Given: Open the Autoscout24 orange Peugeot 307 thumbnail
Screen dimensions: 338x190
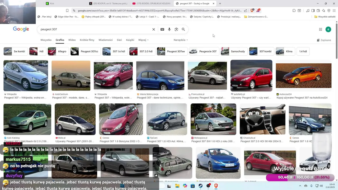Looking at the screenshot, I should click(303, 75).
